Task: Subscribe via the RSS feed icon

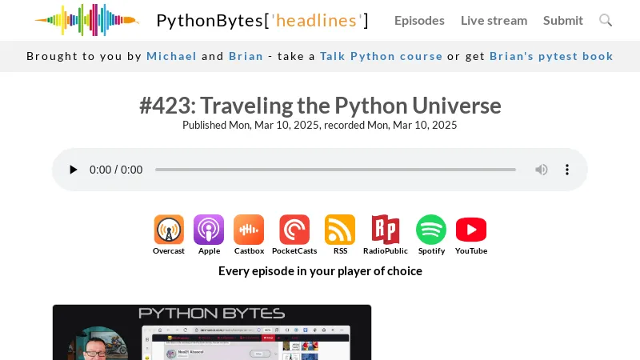Action: click(x=340, y=230)
